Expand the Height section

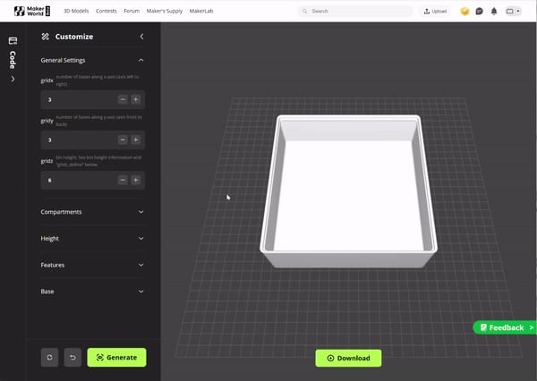coord(92,238)
